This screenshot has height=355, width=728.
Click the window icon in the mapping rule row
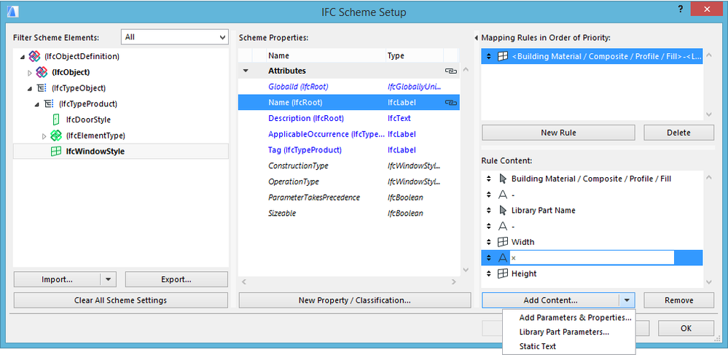(x=502, y=56)
